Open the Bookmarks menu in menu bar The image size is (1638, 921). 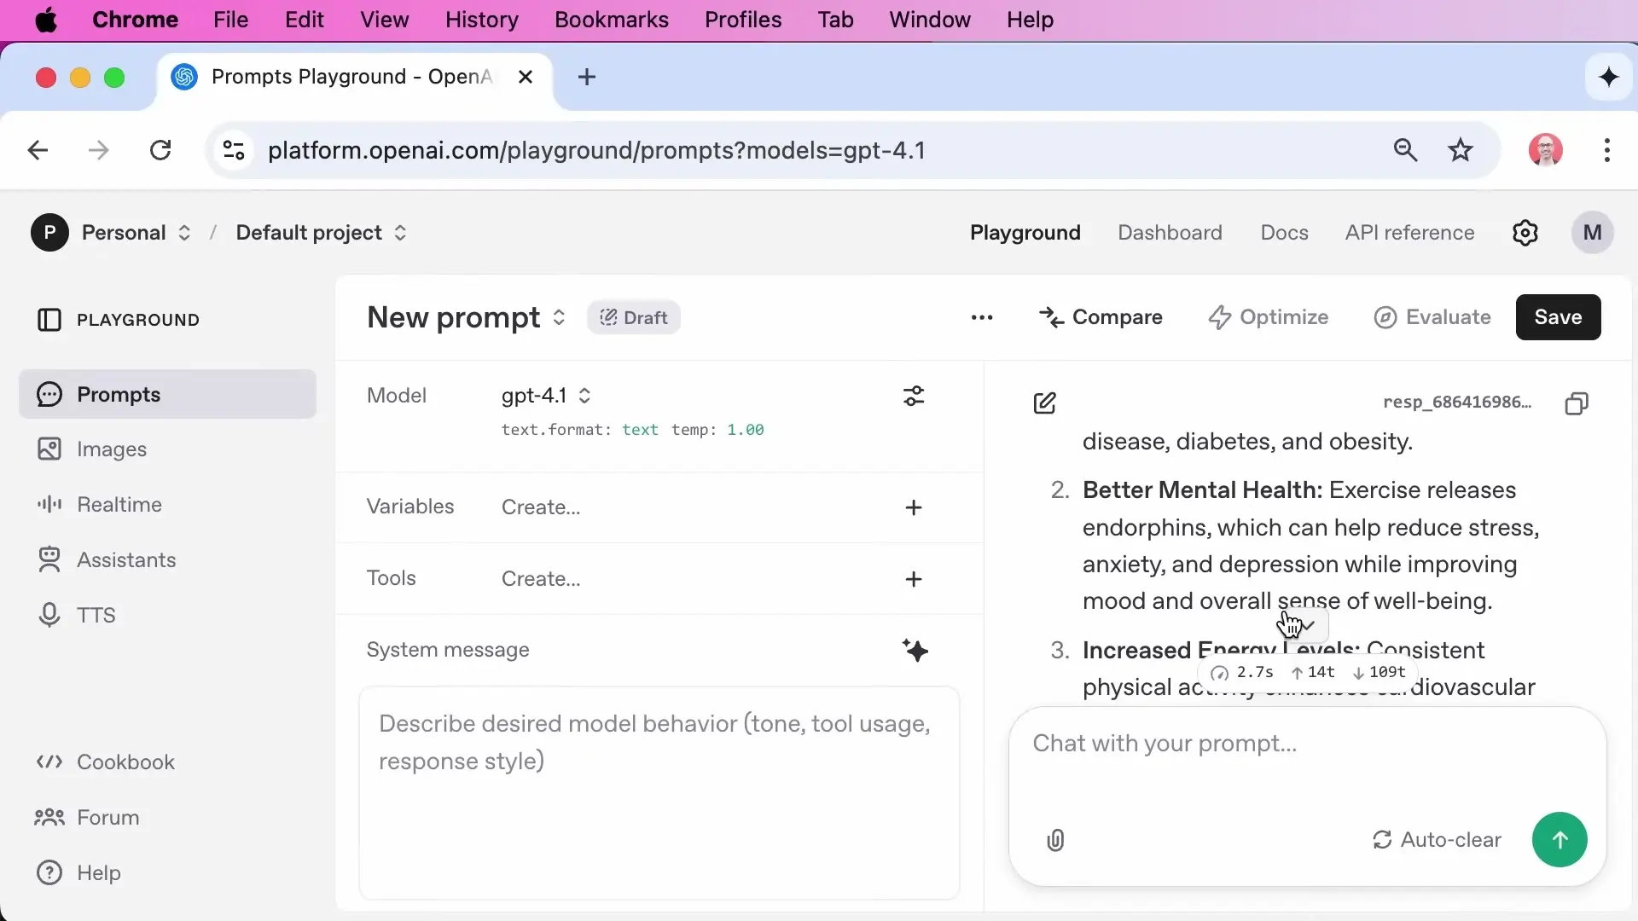(x=611, y=20)
